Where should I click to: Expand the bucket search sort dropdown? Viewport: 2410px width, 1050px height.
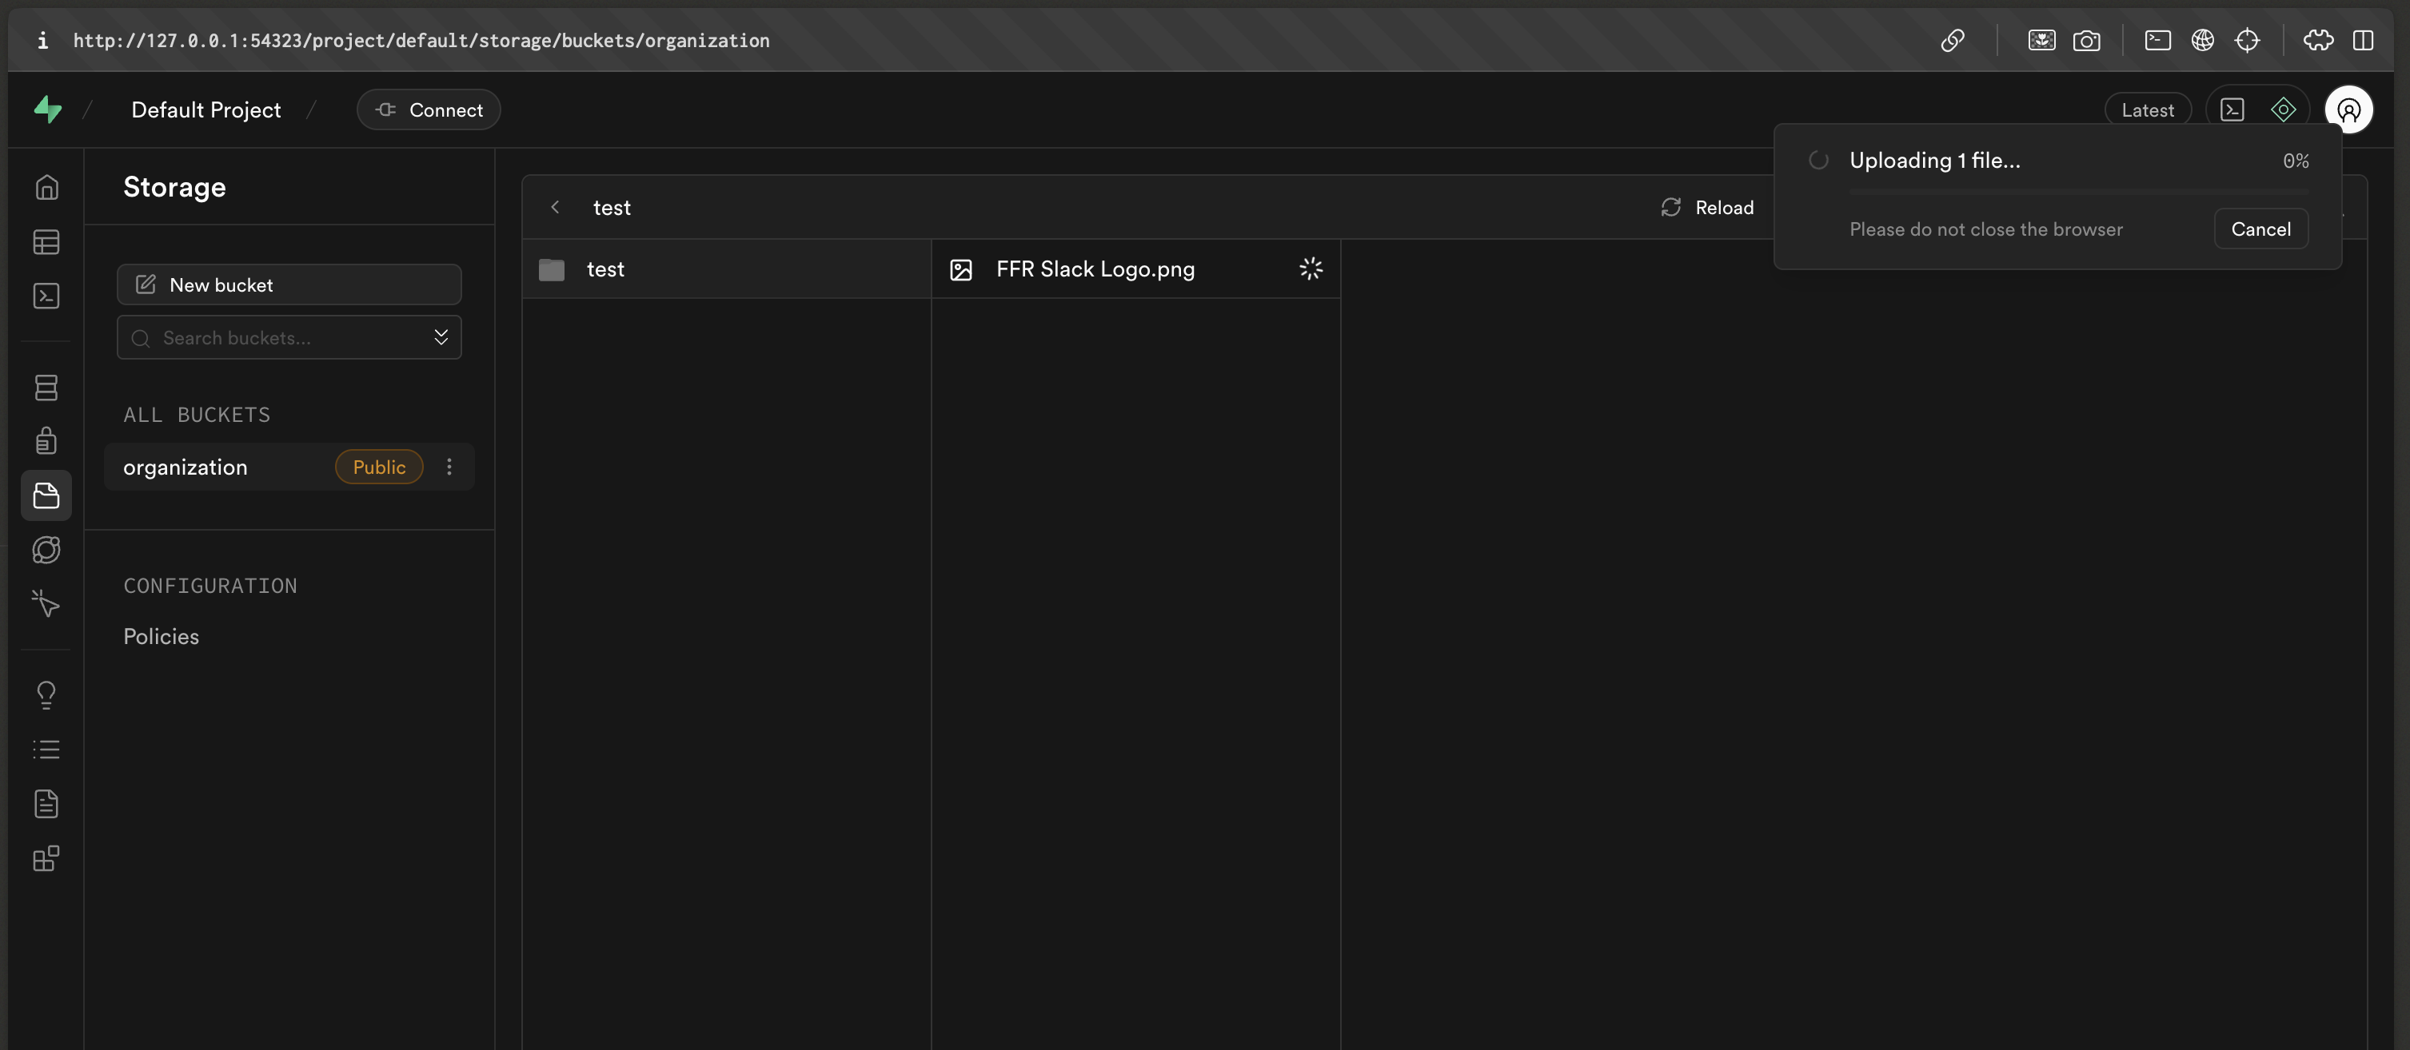click(x=441, y=337)
